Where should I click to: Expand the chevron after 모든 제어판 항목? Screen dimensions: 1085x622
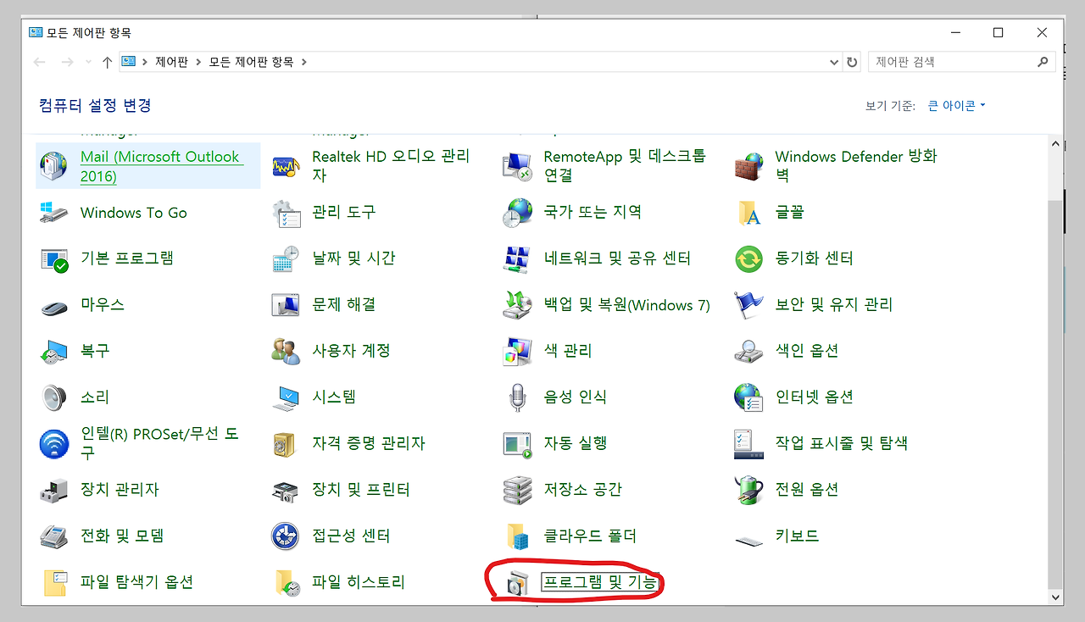tap(304, 62)
